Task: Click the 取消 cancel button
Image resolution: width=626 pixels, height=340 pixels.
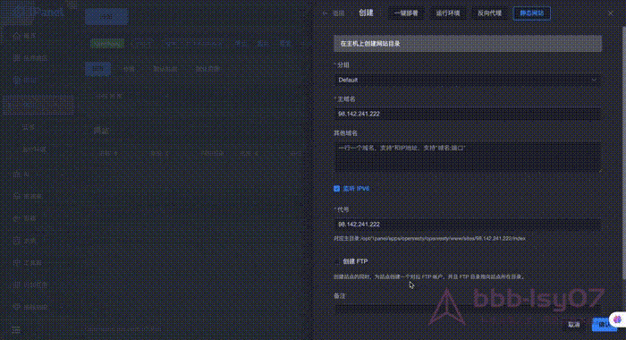Action: point(574,325)
